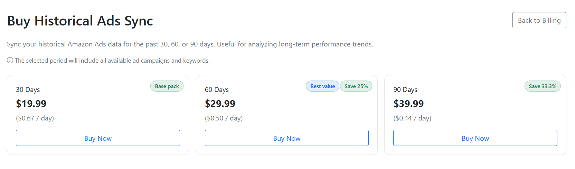
Task: Click the $0.44 per day text
Action: (412, 118)
